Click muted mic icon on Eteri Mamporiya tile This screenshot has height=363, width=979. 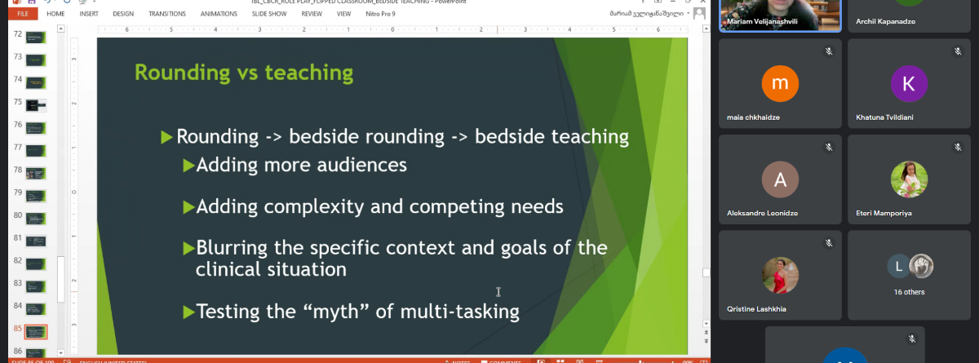point(958,147)
